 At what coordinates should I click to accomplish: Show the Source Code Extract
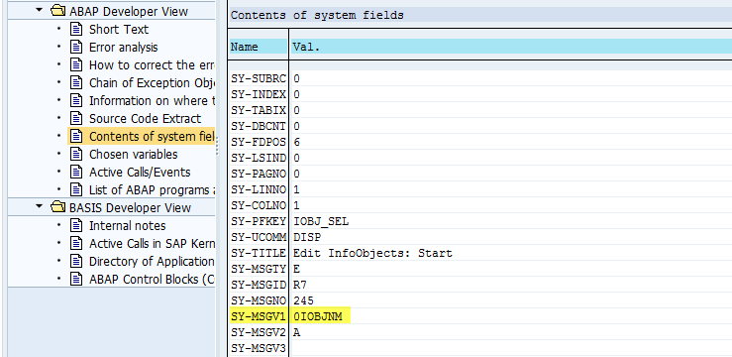click(146, 119)
